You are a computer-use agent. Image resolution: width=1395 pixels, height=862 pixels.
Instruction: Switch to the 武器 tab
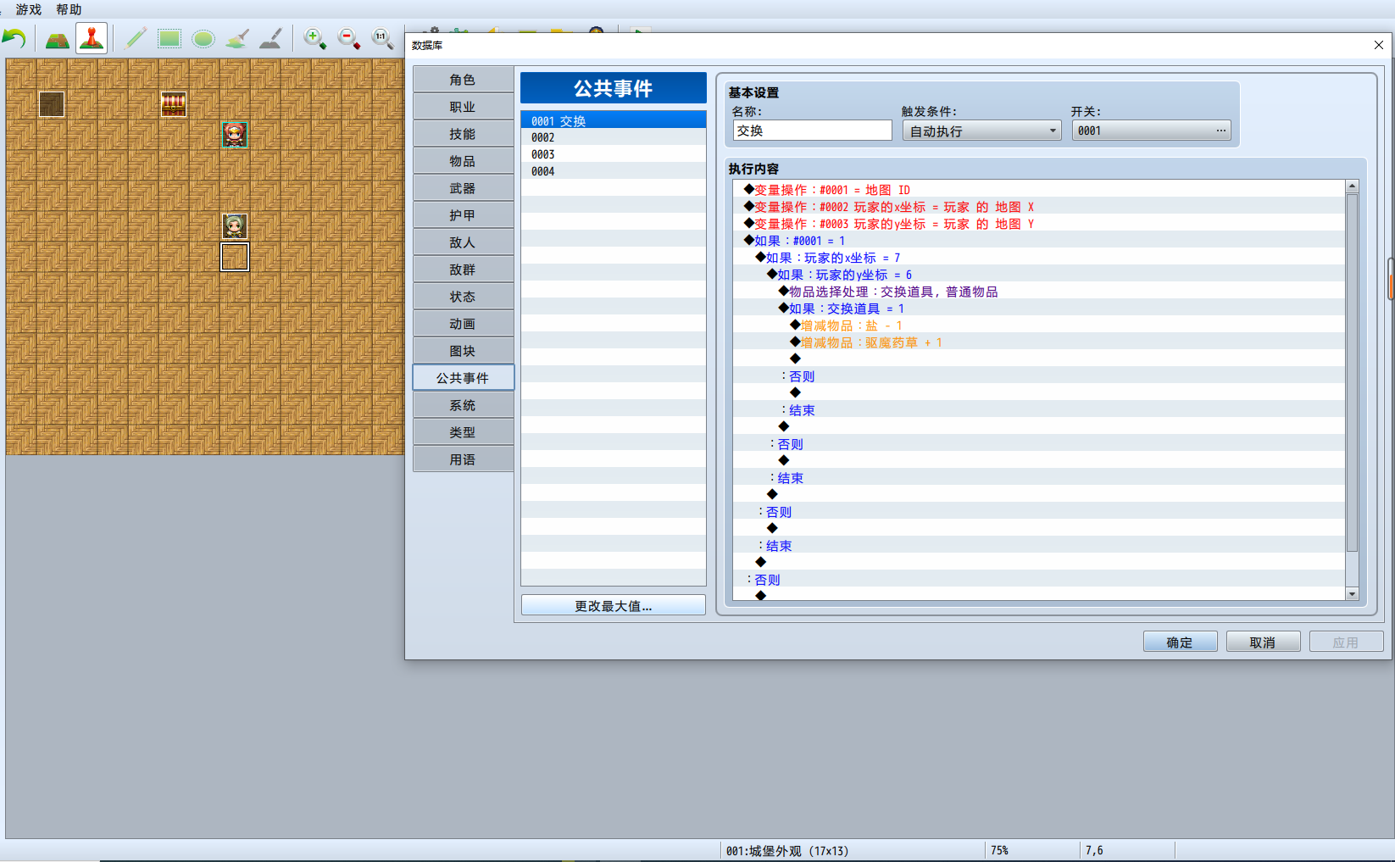463,188
